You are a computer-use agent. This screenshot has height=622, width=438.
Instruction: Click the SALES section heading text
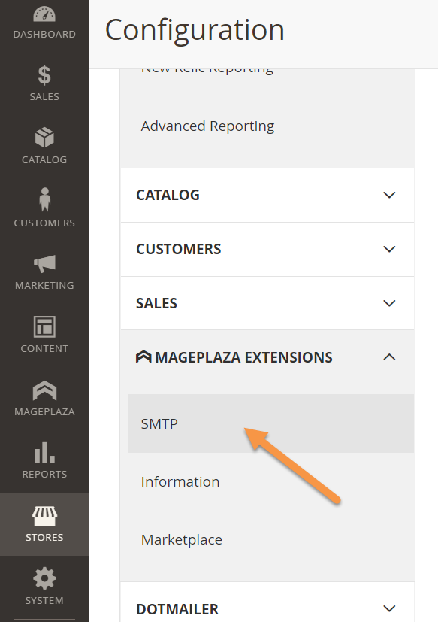[156, 303]
